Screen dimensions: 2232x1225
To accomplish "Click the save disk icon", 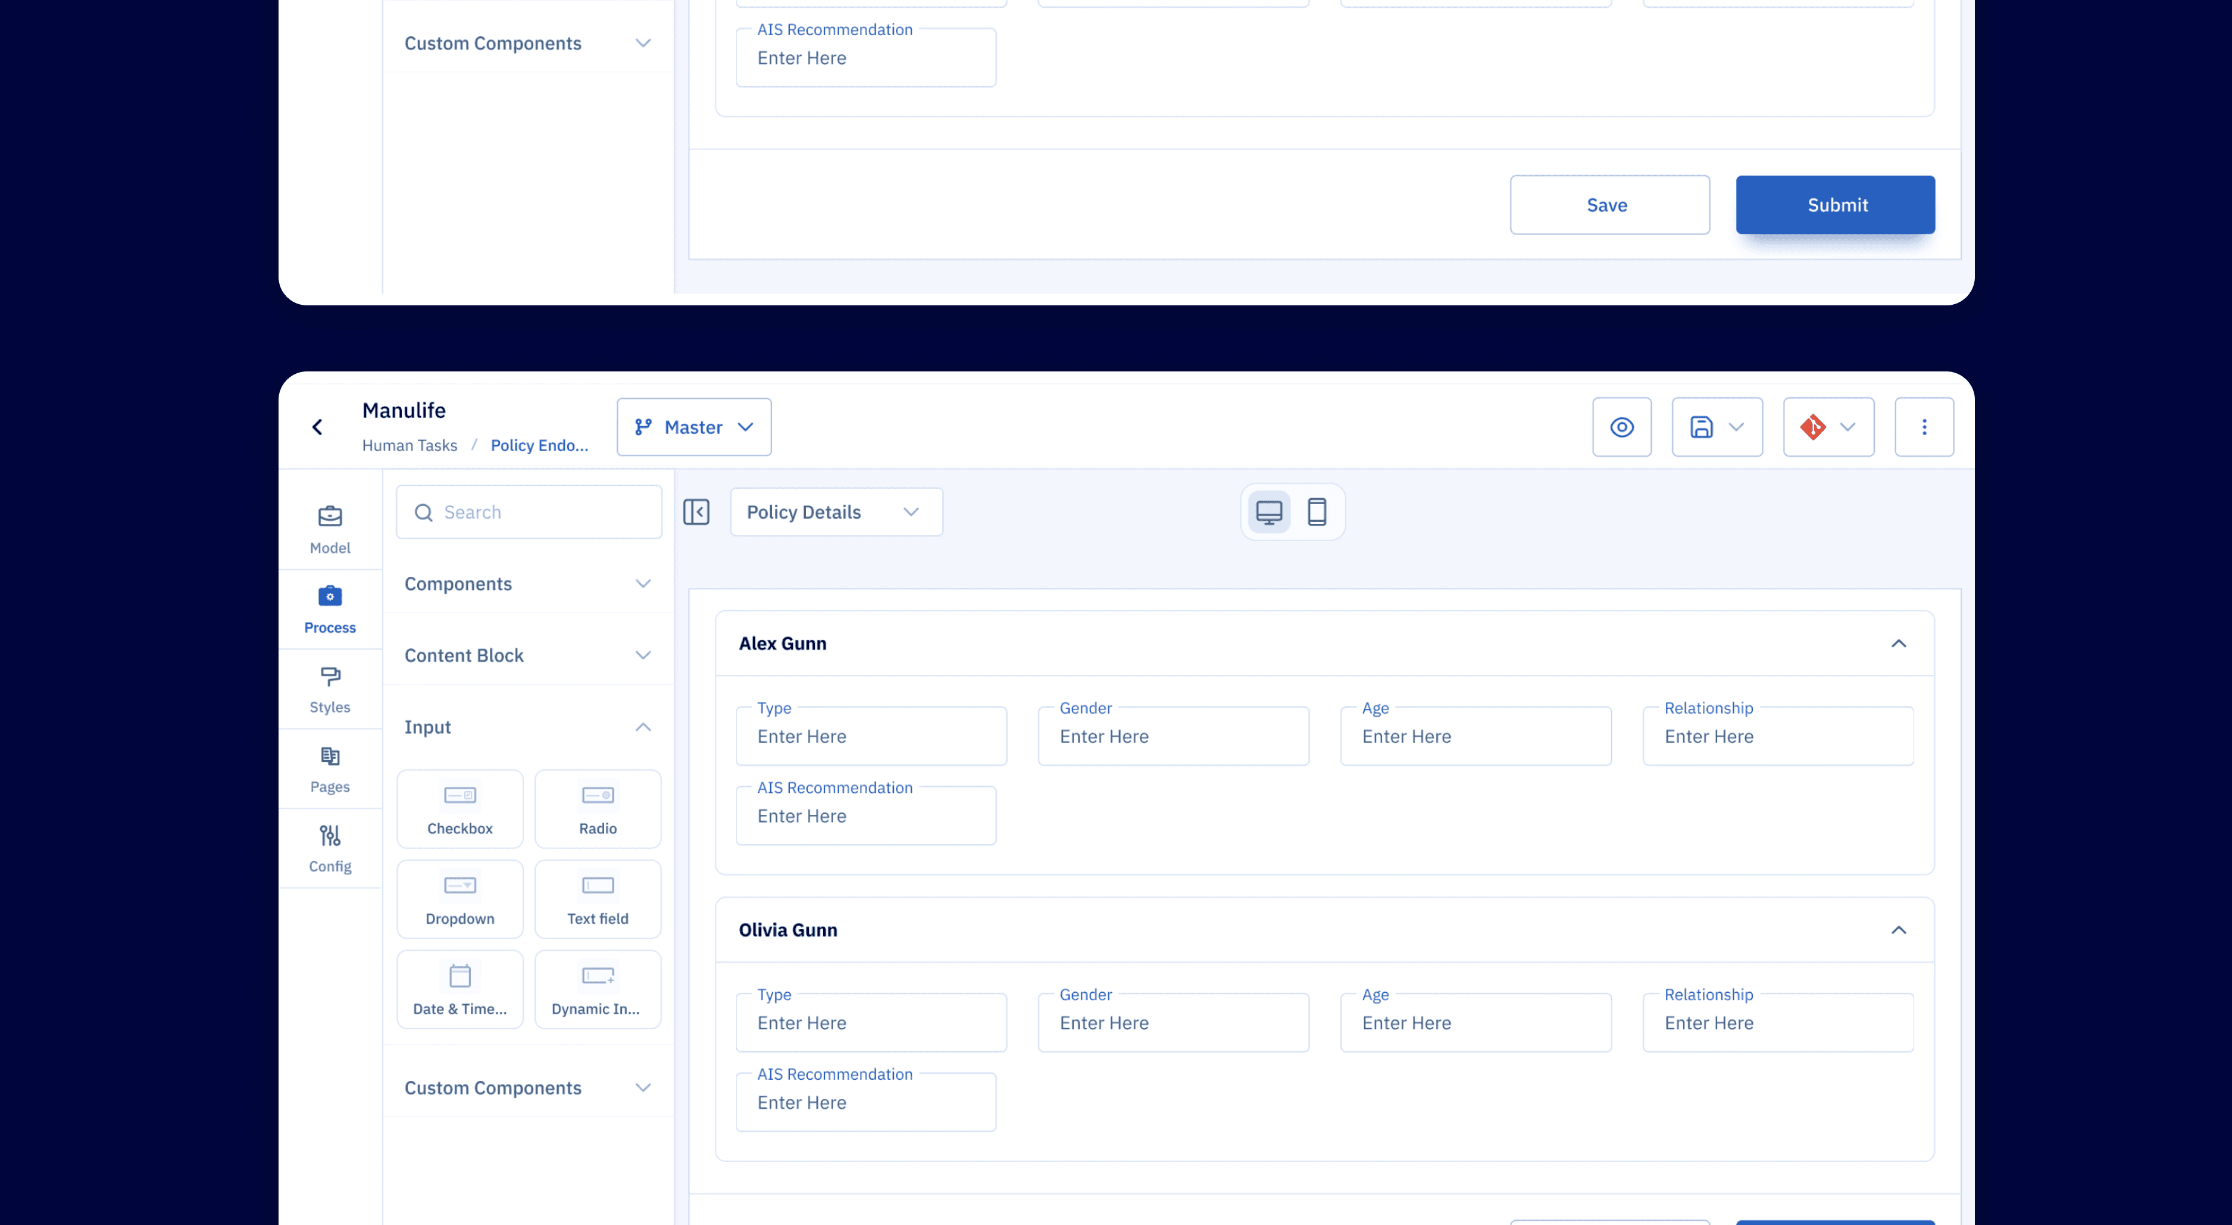I will pos(1701,427).
